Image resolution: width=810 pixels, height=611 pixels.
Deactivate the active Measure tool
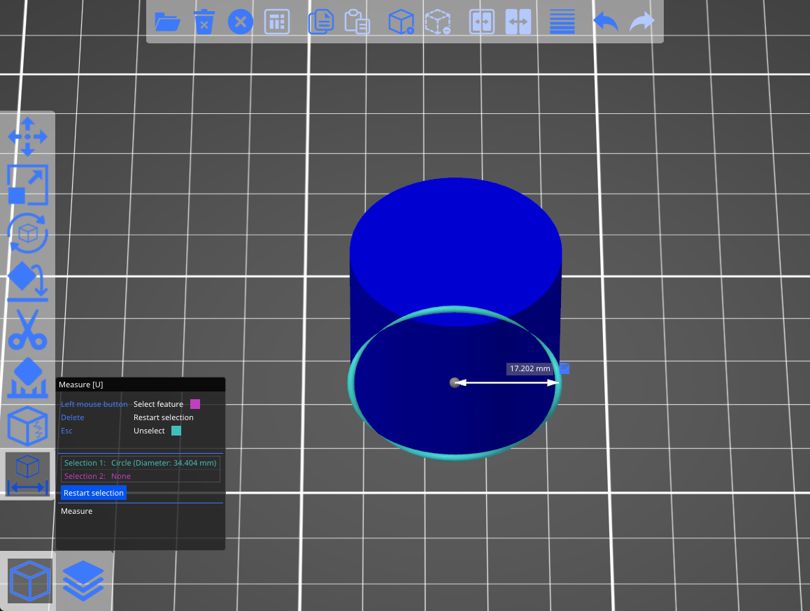[28, 473]
